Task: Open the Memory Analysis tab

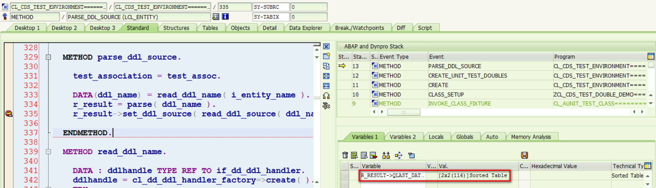Action: click(531, 137)
